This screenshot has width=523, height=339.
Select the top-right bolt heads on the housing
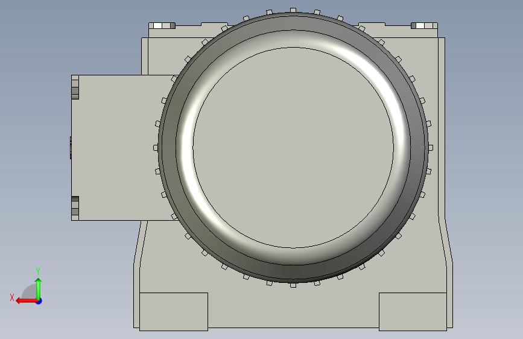[424, 26]
